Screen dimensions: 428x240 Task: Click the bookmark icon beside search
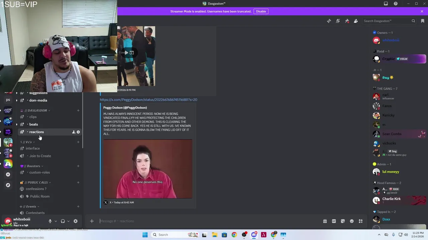[x=423, y=21]
